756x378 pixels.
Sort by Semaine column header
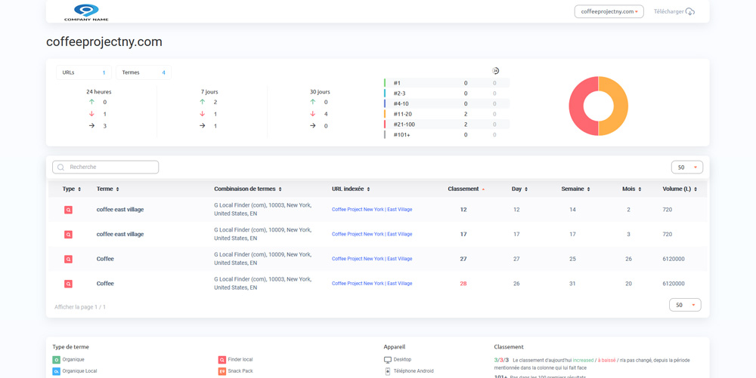point(575,189)
